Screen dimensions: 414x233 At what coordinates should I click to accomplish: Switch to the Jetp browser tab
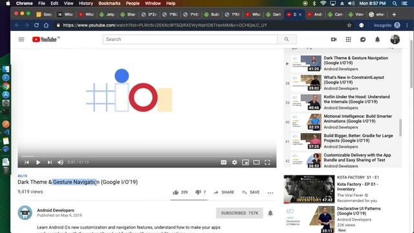coord(107,14)
